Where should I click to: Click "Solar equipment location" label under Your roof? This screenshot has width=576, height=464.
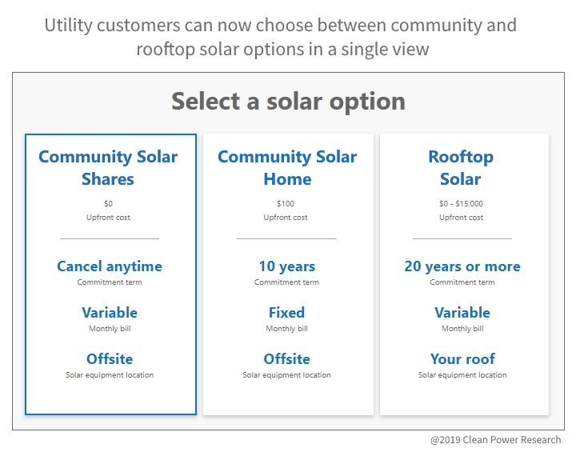462,375
